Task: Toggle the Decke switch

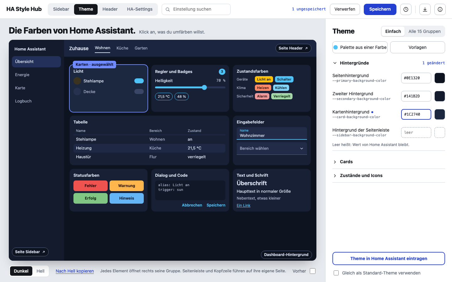Action: [x=139, y=91]
